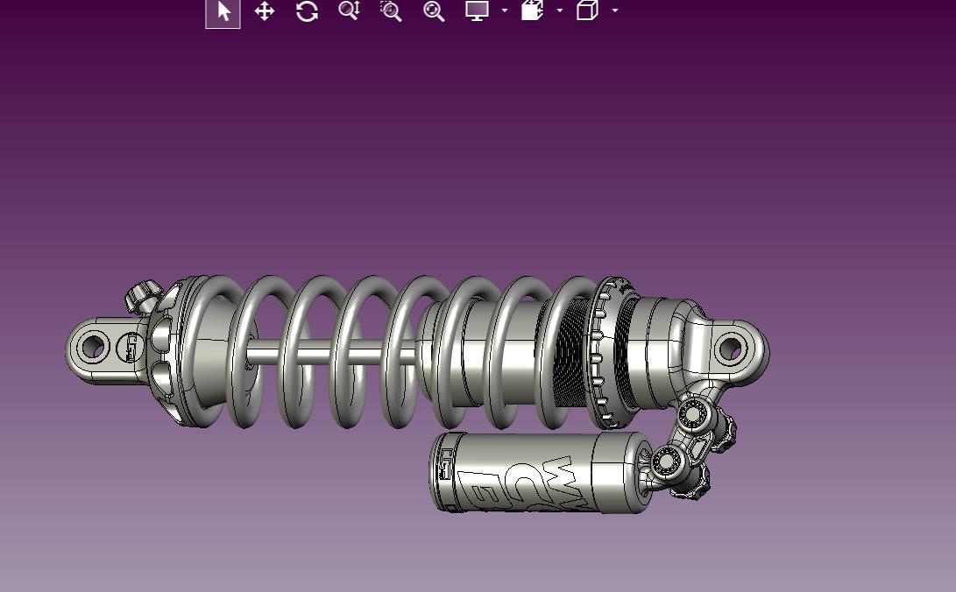Open the view orientation dropdown arrow
Viewport: 956px width, 592px height.
[614, 11]
